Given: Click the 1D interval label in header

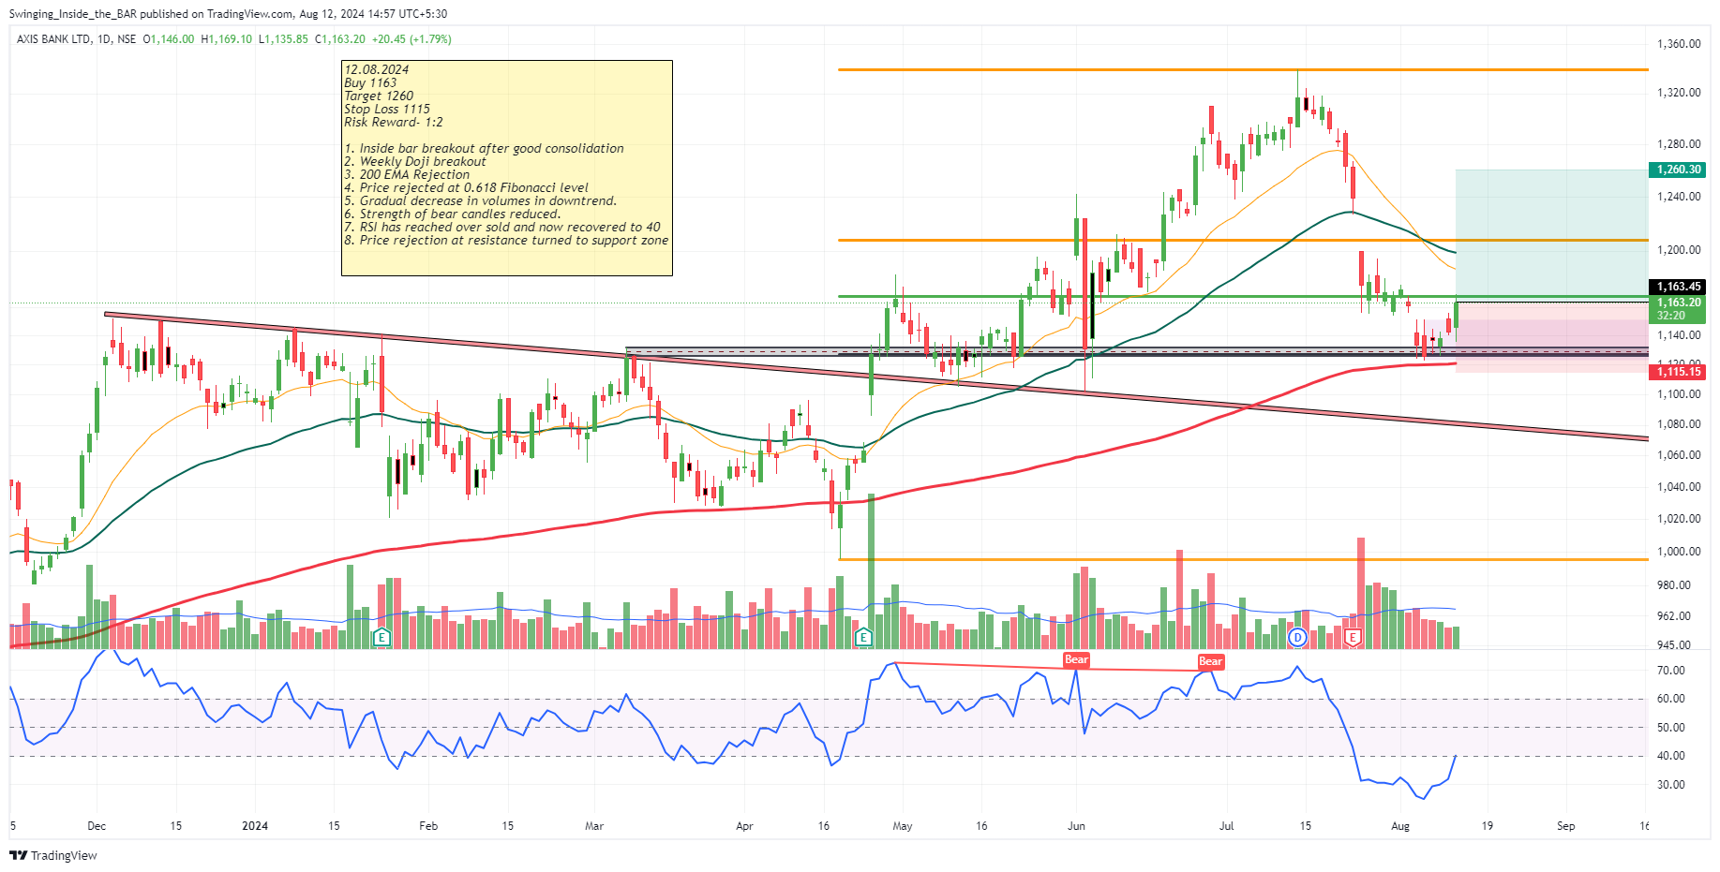Looking at the screenshot, I should [x=104, y=39].
